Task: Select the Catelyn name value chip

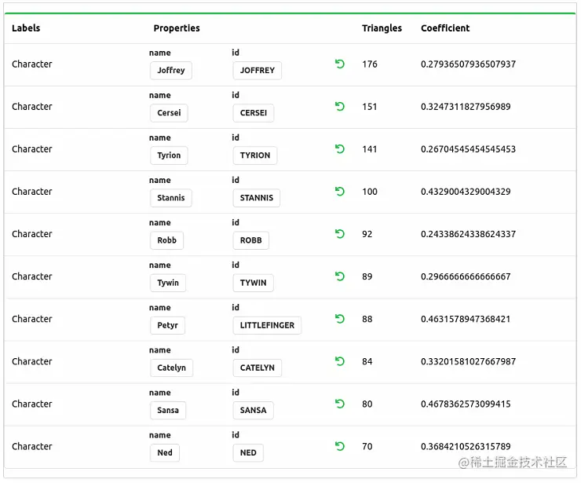Action: click(x=171, y=368)
